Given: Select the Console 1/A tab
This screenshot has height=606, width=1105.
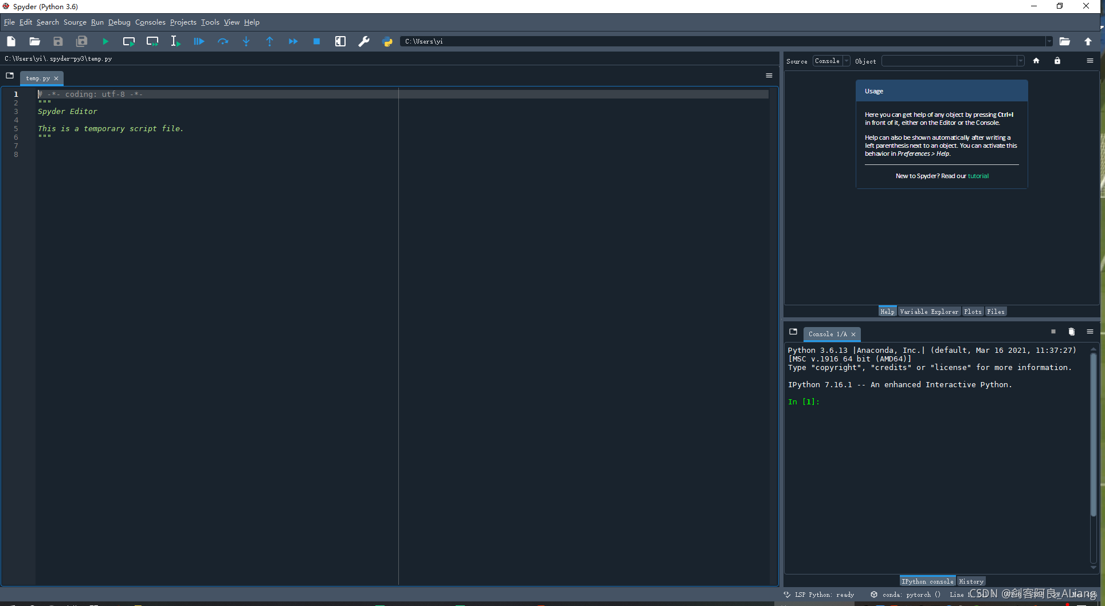Looking at the screenshot, I should [828, 335].
